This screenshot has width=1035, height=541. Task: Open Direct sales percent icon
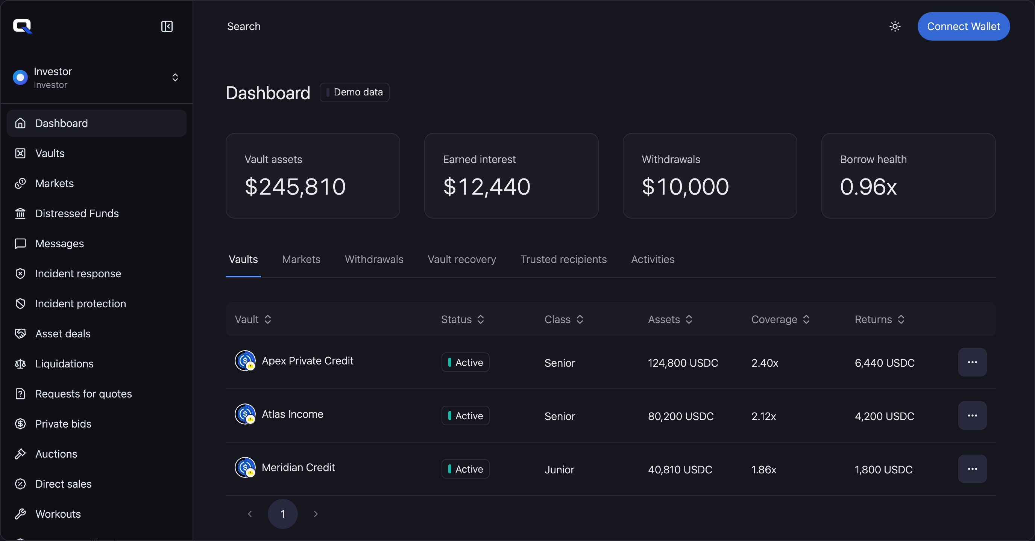pyautogui.click(x=20, y=484)
